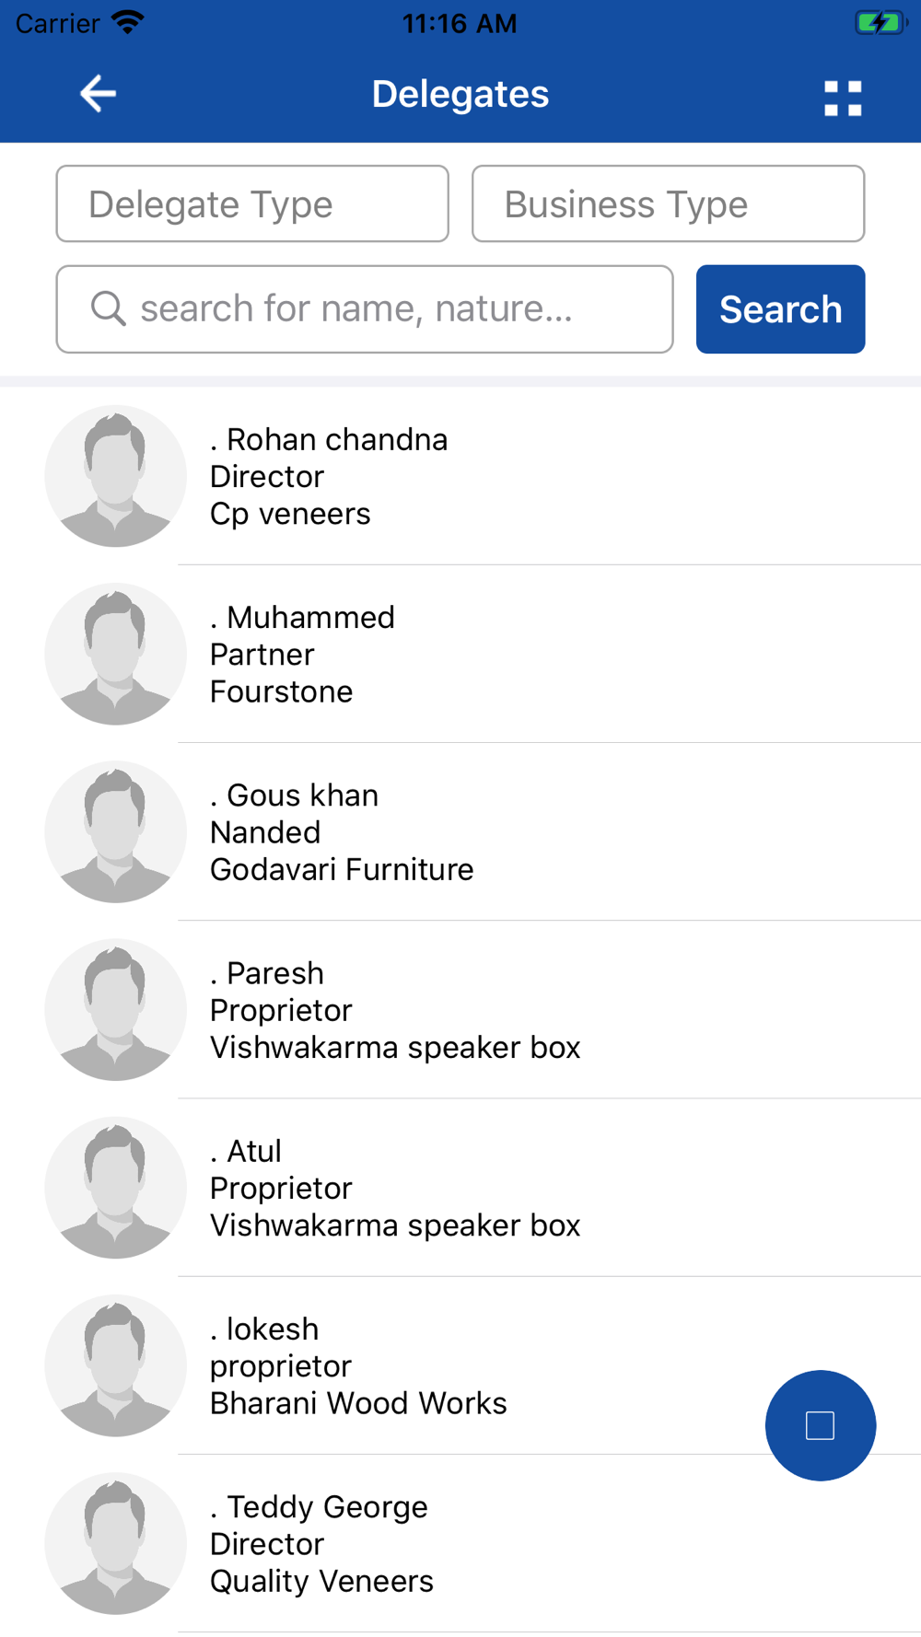This screenshot has height=1637, width=921.
Task: Click the Search button
Action: [x=780, y=309]
